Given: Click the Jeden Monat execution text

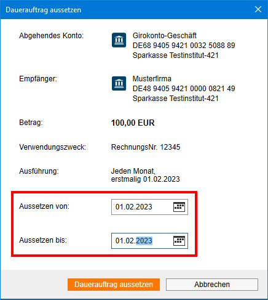Looking at the screenshot, I should (133, 171).
